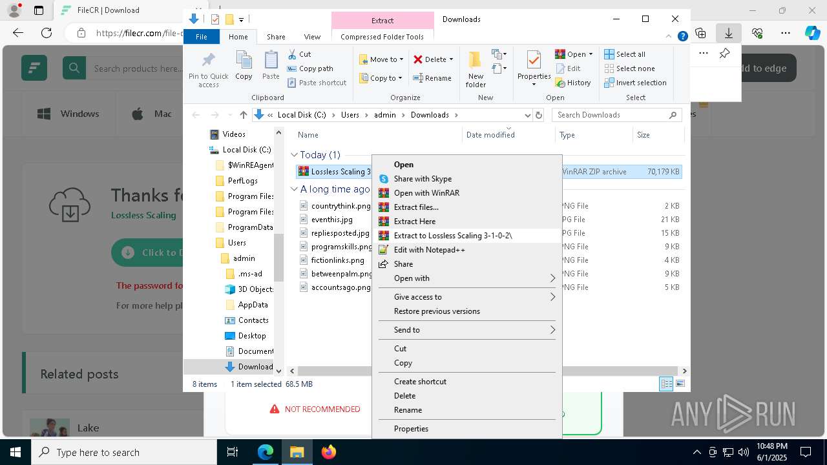Click the Copy ribbon icon
The height and width of the screenshot is (465, 827).
tap(244, 66)
